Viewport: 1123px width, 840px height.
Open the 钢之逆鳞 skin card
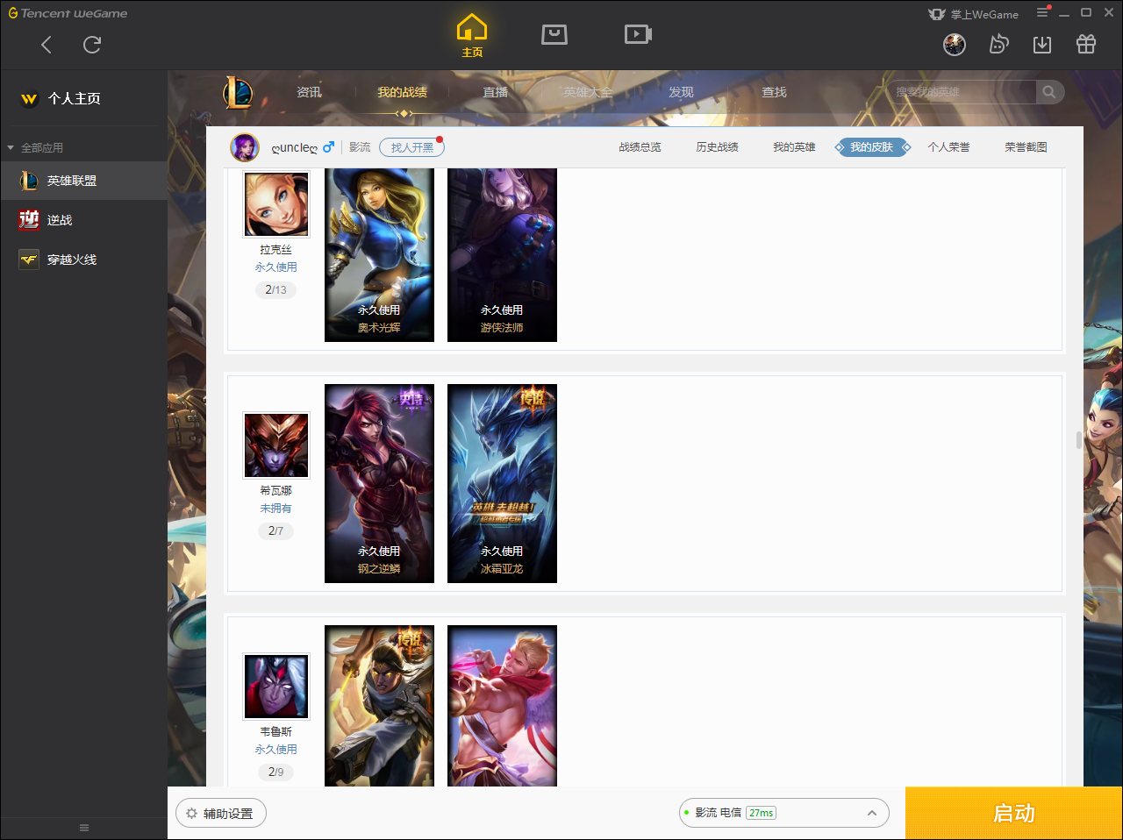(x=379, y=483)
